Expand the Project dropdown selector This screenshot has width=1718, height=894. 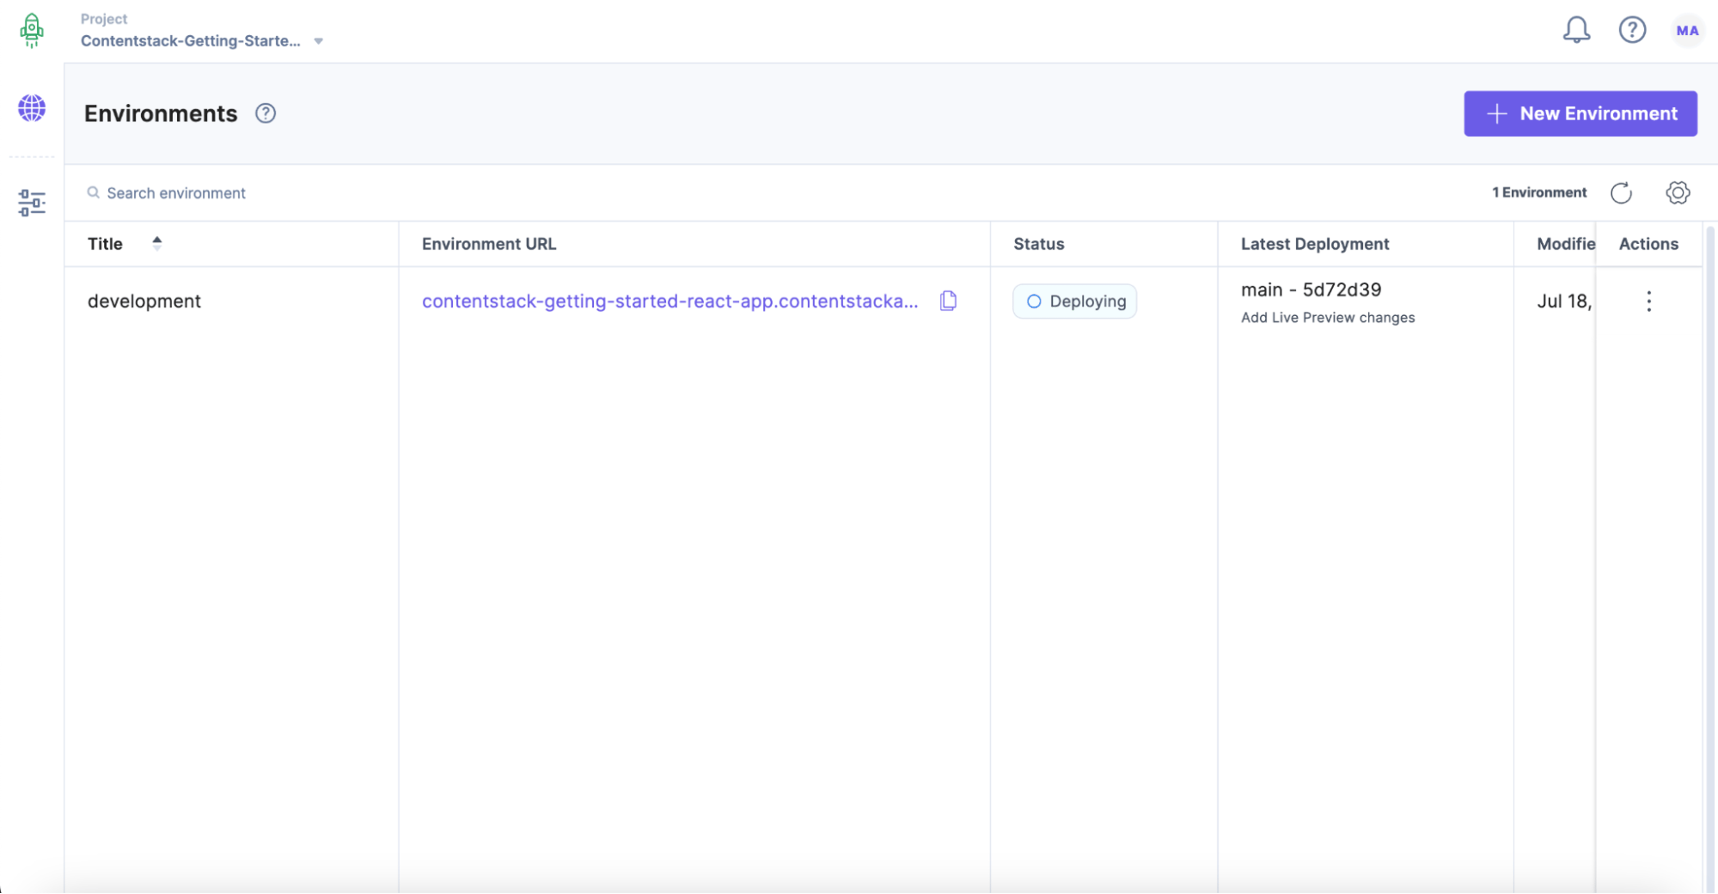coord(319,41)
